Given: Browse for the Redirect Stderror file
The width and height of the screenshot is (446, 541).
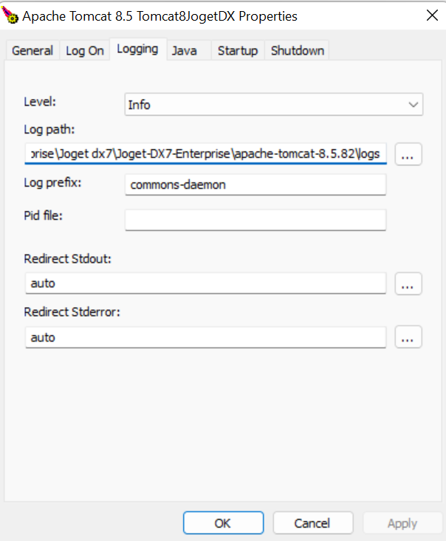Looking at the screenshot, I should tap(408, 337).
